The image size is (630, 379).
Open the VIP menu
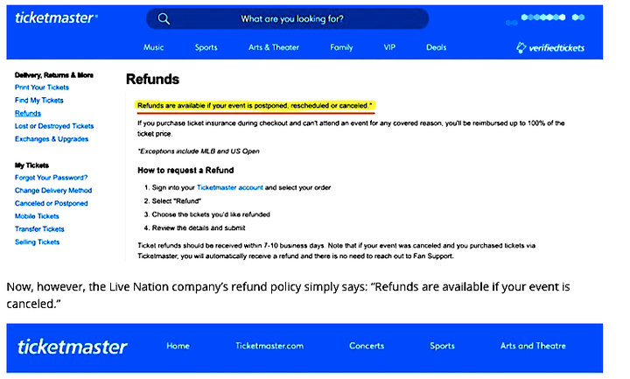point(389,47)
